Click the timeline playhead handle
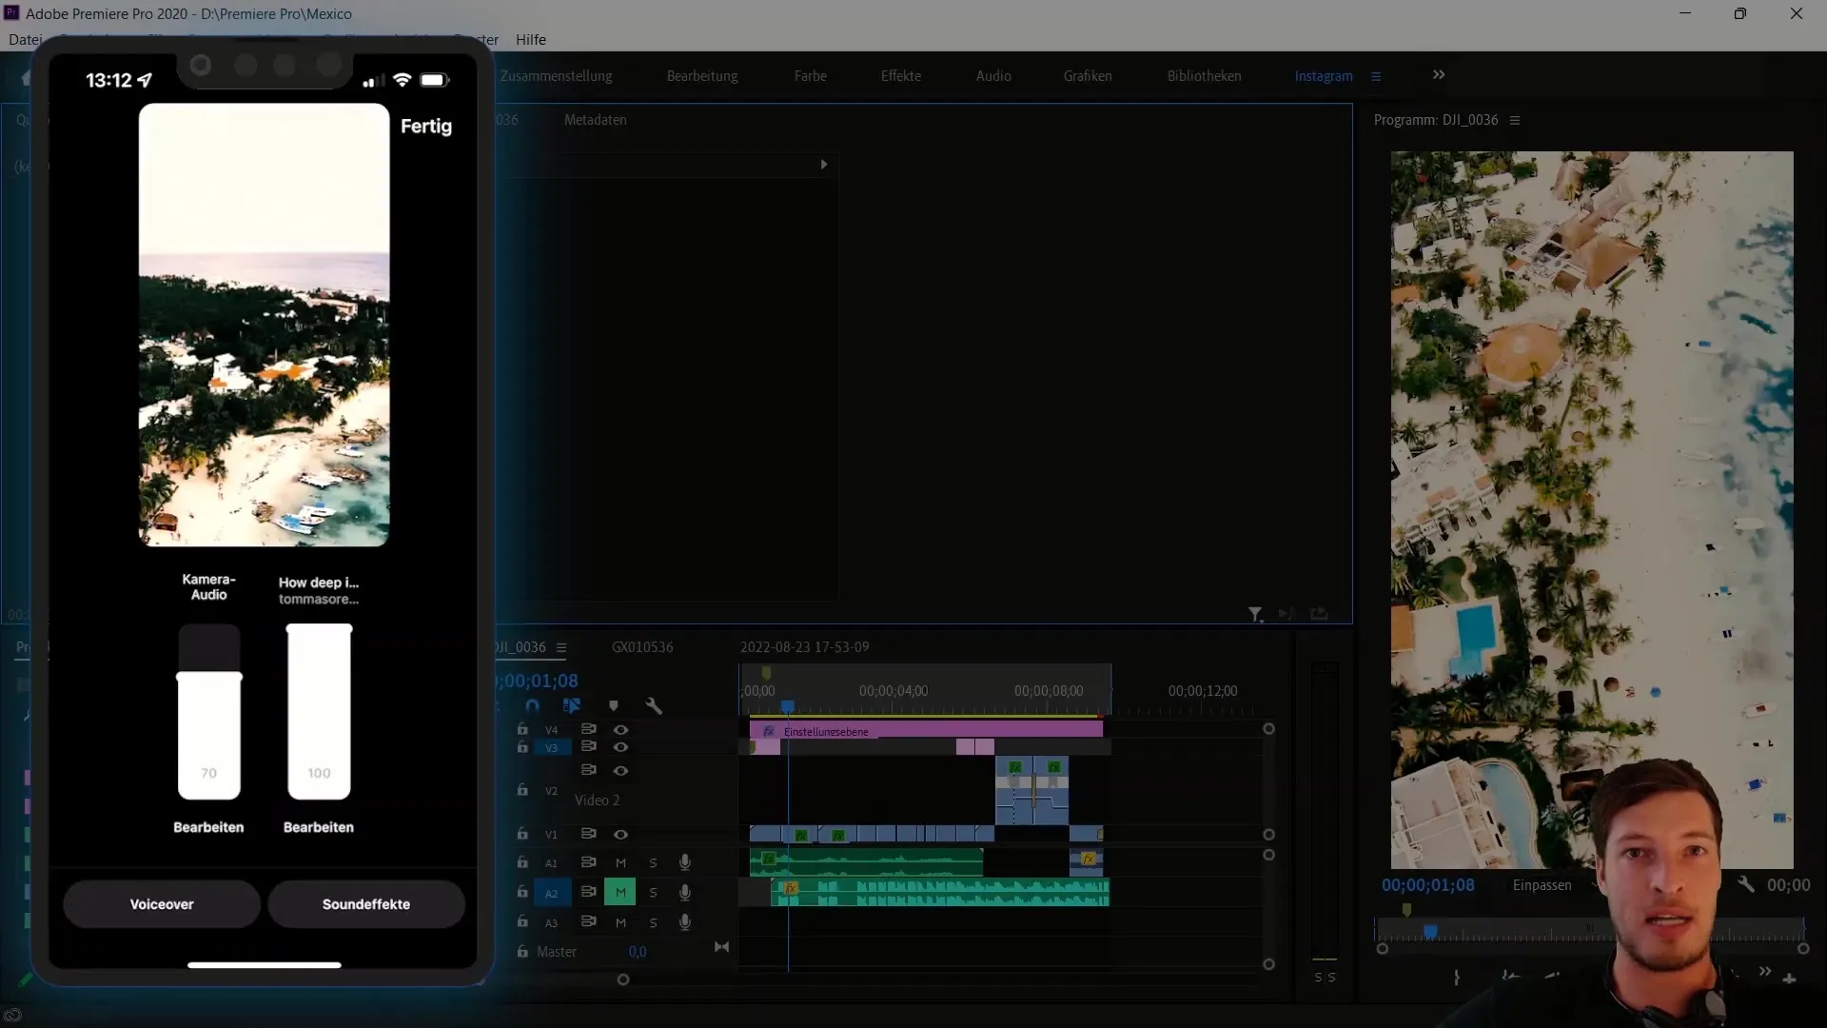 [788, 706]
